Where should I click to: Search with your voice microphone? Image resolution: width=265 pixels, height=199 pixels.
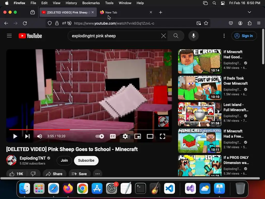[x=194, y=36]
